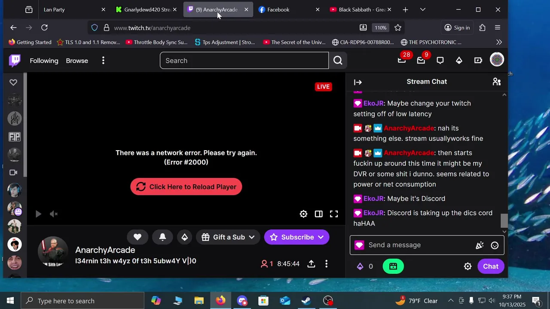The width and height of the screenshot is (550, 309).
Task: Open the channel more options dots
Action: 327,264
